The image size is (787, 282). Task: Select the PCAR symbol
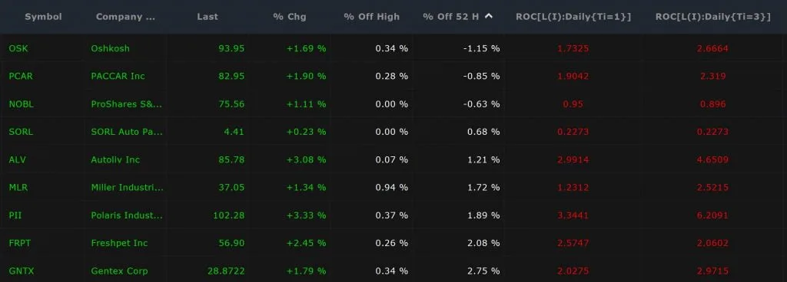coord(21,76)
